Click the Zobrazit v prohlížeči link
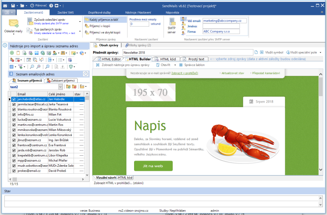327x215 pixels. [x=185, y=73]
